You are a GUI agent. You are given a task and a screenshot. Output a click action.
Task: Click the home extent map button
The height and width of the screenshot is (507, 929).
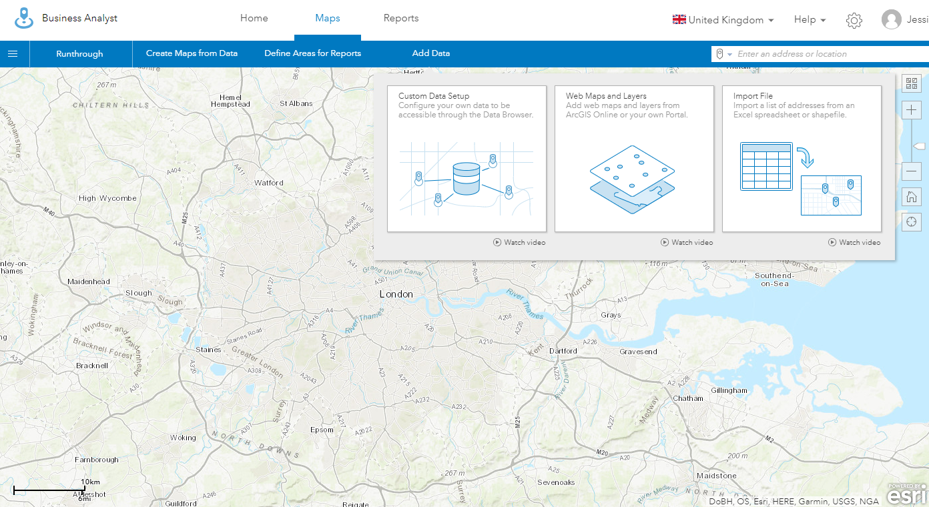click(911, 197)
